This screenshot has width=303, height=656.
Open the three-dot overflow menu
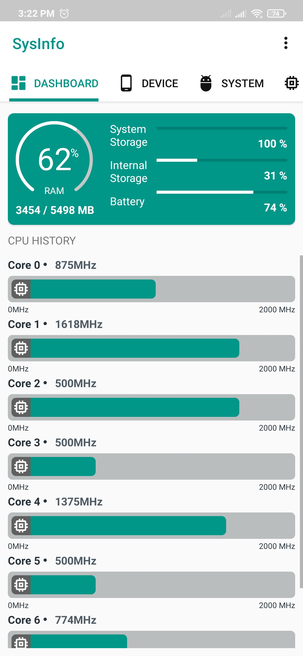click(286, 43)
